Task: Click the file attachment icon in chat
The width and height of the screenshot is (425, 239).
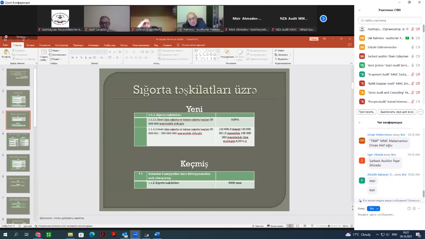Action: pos(409,208)
